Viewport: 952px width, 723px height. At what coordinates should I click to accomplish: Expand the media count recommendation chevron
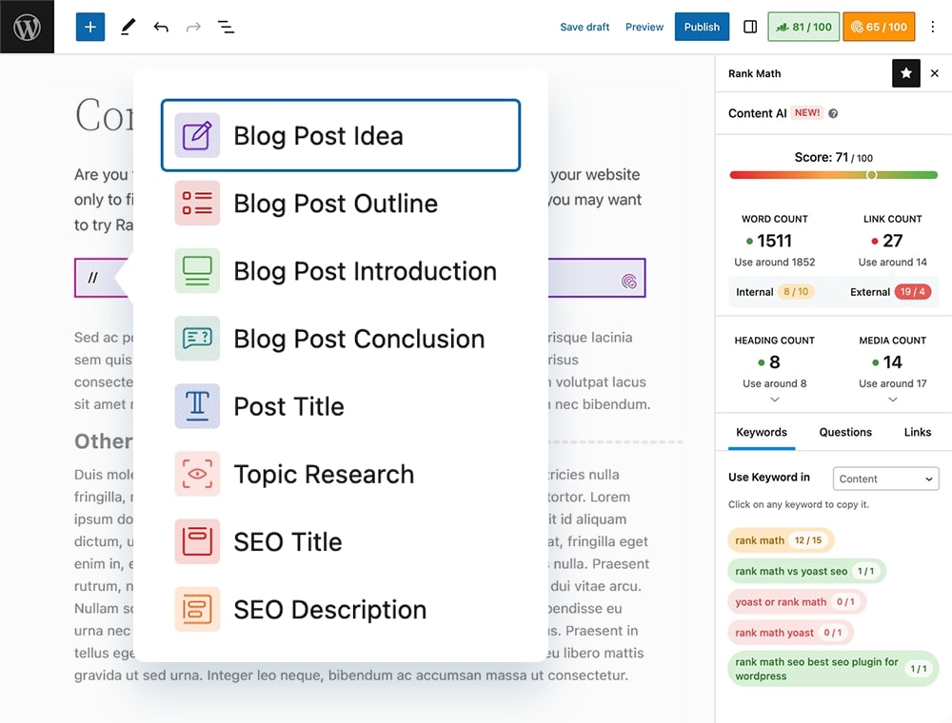[892, 397]
